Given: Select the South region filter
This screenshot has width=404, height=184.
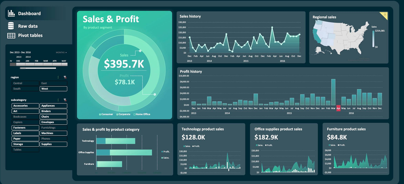Looking at the screenshot, I should [x=25, y=89].
